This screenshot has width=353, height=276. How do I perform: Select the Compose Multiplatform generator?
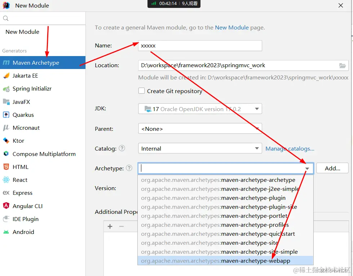[43, 154]
